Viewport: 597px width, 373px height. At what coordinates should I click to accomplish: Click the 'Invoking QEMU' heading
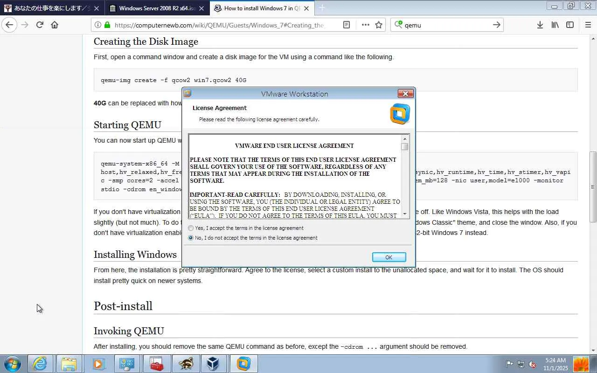(x=129, y=331)
